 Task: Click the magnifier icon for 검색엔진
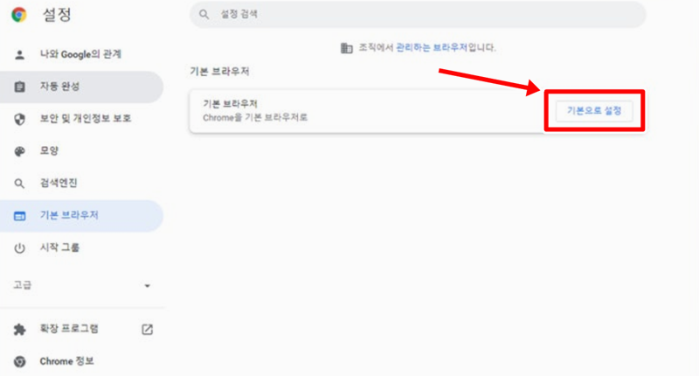tap(19, 184)
